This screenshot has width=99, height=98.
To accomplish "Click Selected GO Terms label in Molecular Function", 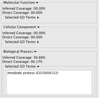I will [x=20, y=17].
